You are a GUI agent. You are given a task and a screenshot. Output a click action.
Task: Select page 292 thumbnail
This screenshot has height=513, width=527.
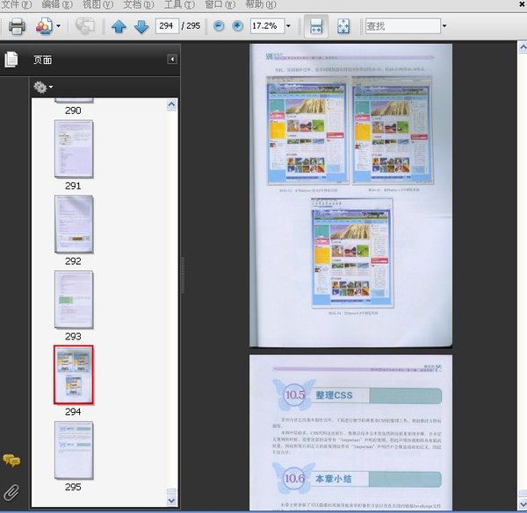point(73,224)
